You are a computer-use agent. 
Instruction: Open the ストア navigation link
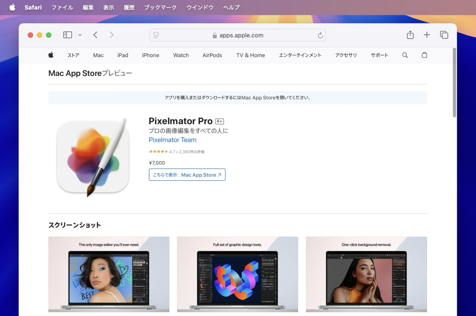[x=73, y=55]
